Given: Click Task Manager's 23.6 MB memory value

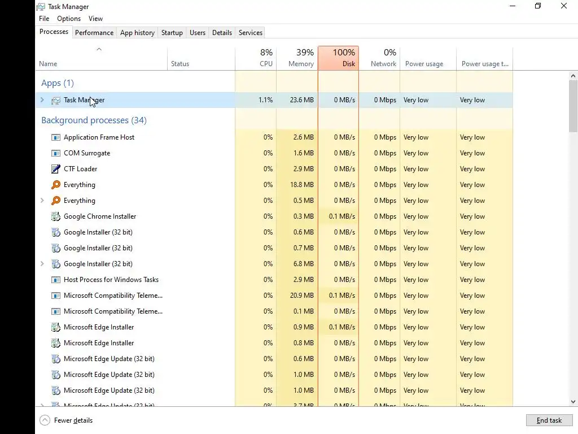Looking at the screenshot, I should tap(301, 100).
